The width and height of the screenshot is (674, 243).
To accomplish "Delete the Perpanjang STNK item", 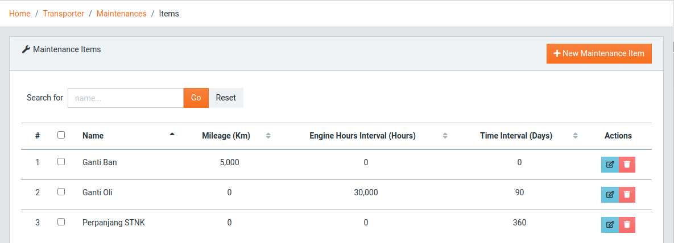I will (x=627, y=224).
